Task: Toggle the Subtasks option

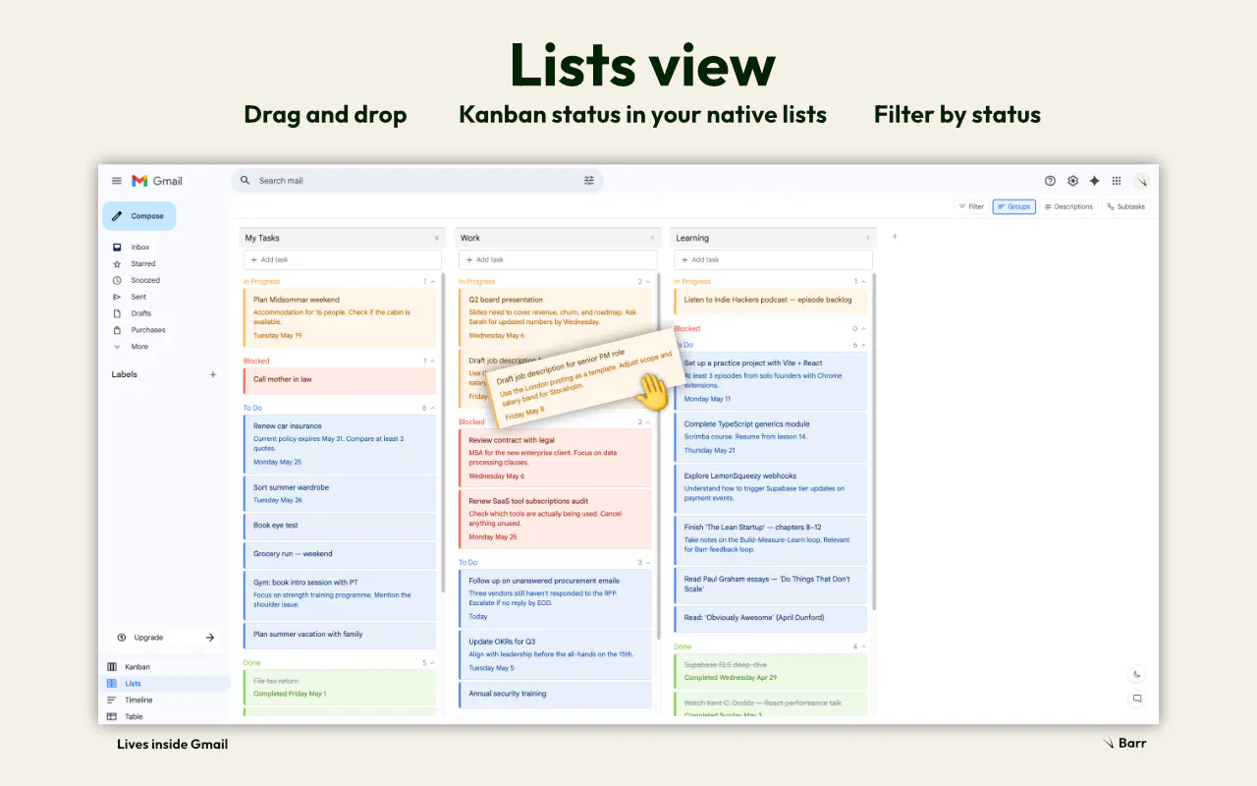Action: 1126,206
